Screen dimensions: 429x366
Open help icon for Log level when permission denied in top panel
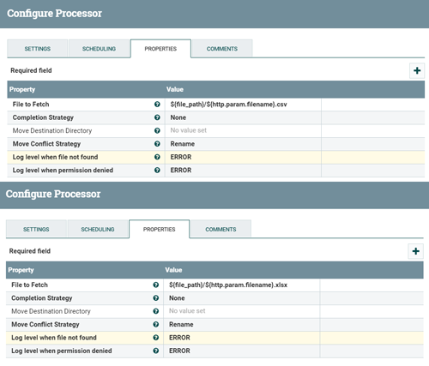click(157, 170)
